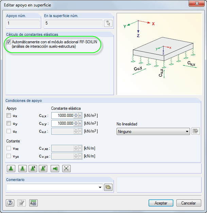The width and height of the screenshot is (207, 213).
Task: Open Cv,yz value list arrow
Action: [80, 156]
